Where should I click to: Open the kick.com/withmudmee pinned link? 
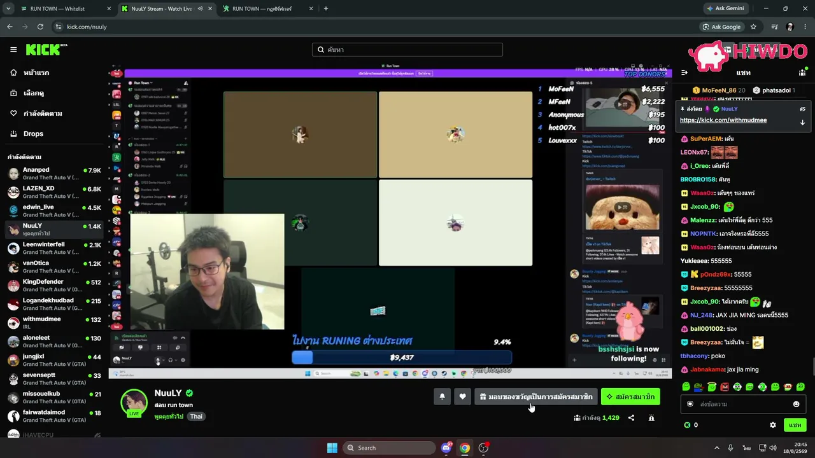pos(723,120)
